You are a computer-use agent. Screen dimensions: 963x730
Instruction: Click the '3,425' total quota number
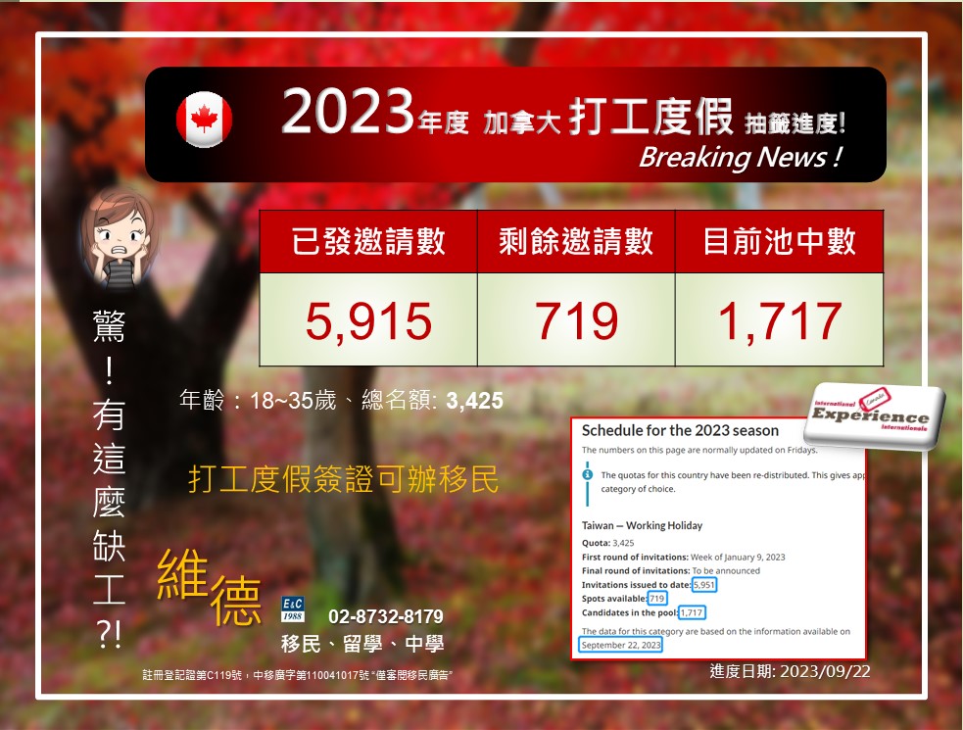pyautogui.click(x=475, y=401)
